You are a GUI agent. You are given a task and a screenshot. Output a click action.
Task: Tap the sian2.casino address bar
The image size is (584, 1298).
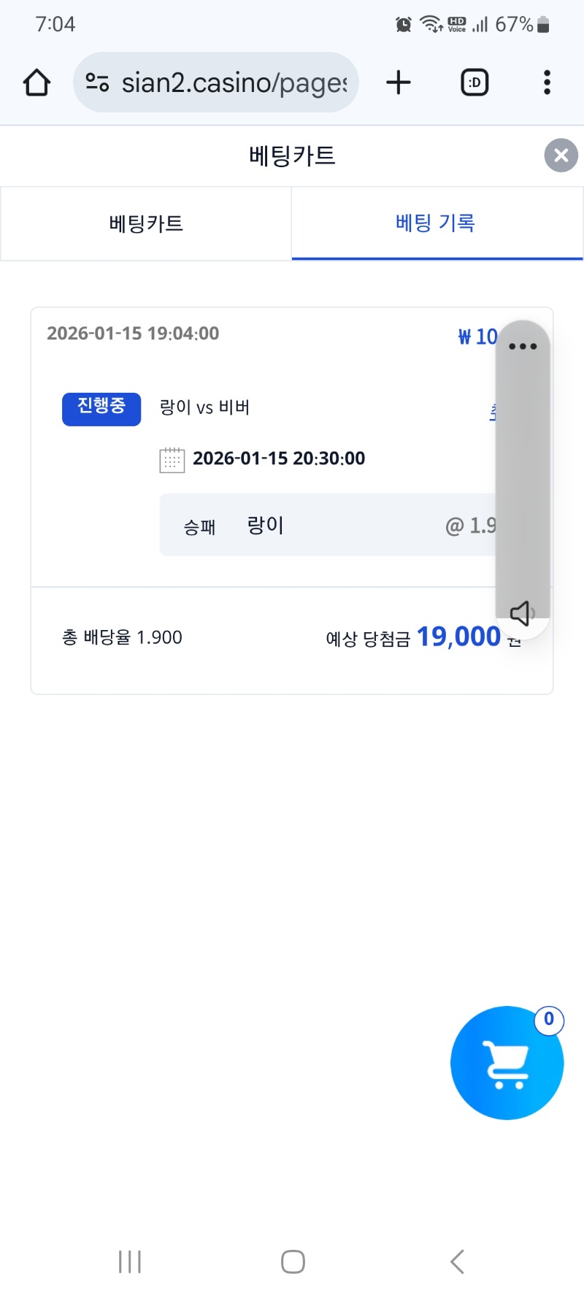[234, 82]
